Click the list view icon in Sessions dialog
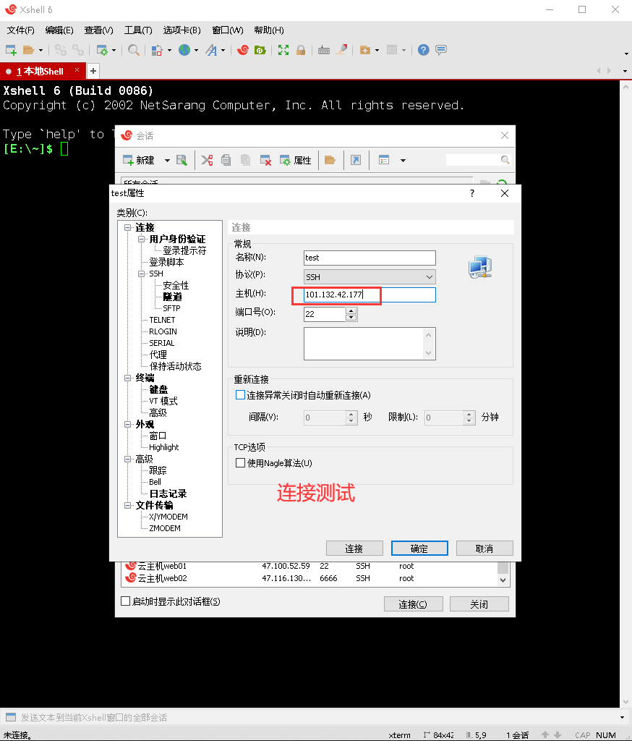The width and height of the screenshot is (632, 741). coord(384,160)
